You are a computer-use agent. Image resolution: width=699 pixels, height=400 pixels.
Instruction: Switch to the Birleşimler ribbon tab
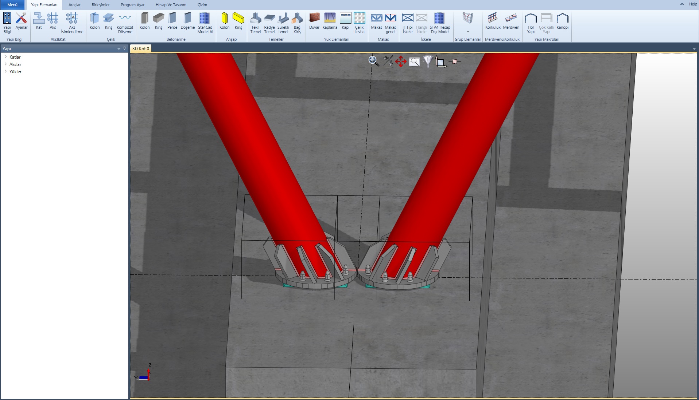point(101,5)
